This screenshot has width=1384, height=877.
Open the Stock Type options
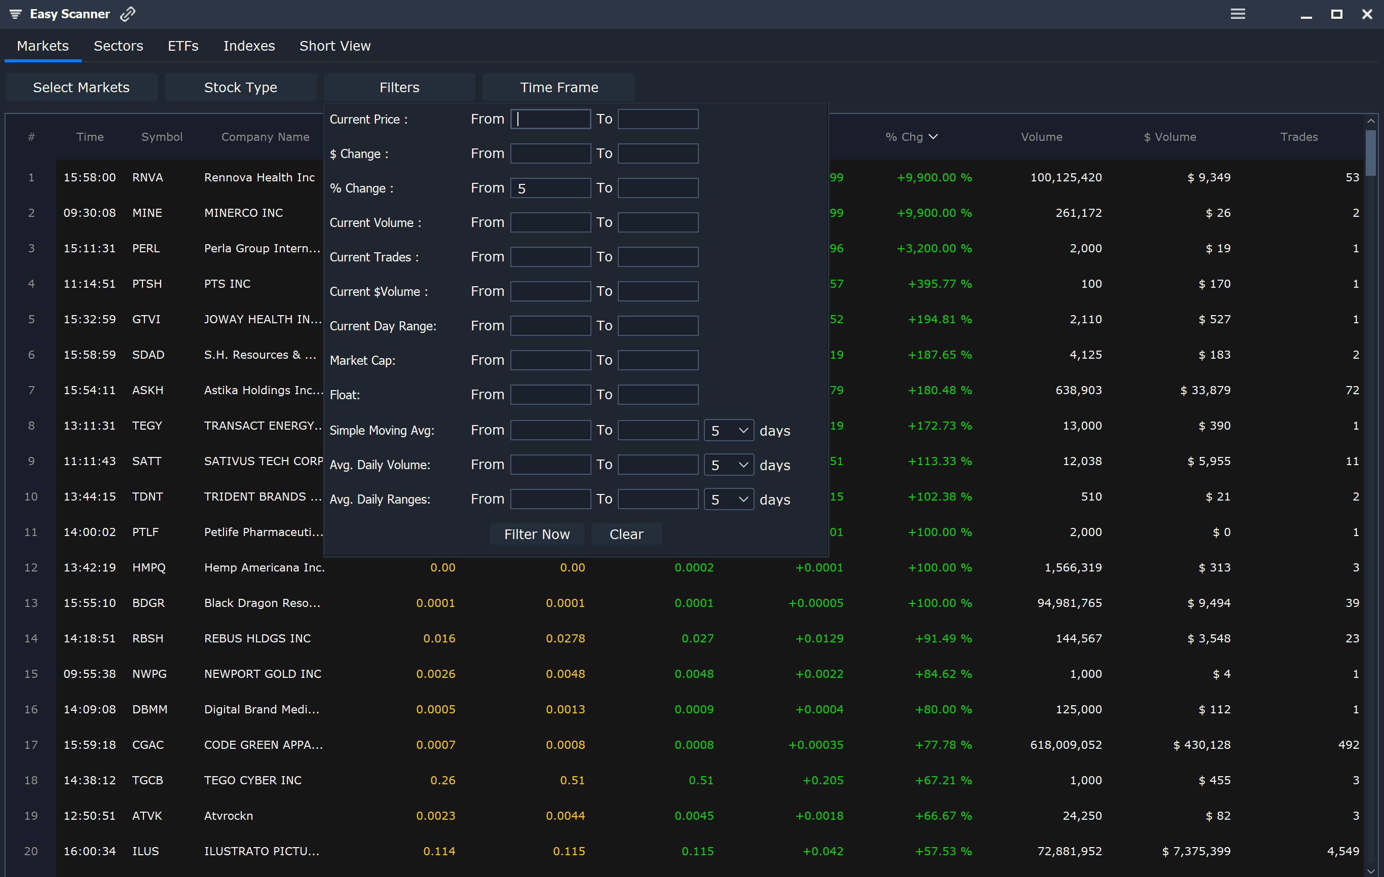(x=240, y=87)
